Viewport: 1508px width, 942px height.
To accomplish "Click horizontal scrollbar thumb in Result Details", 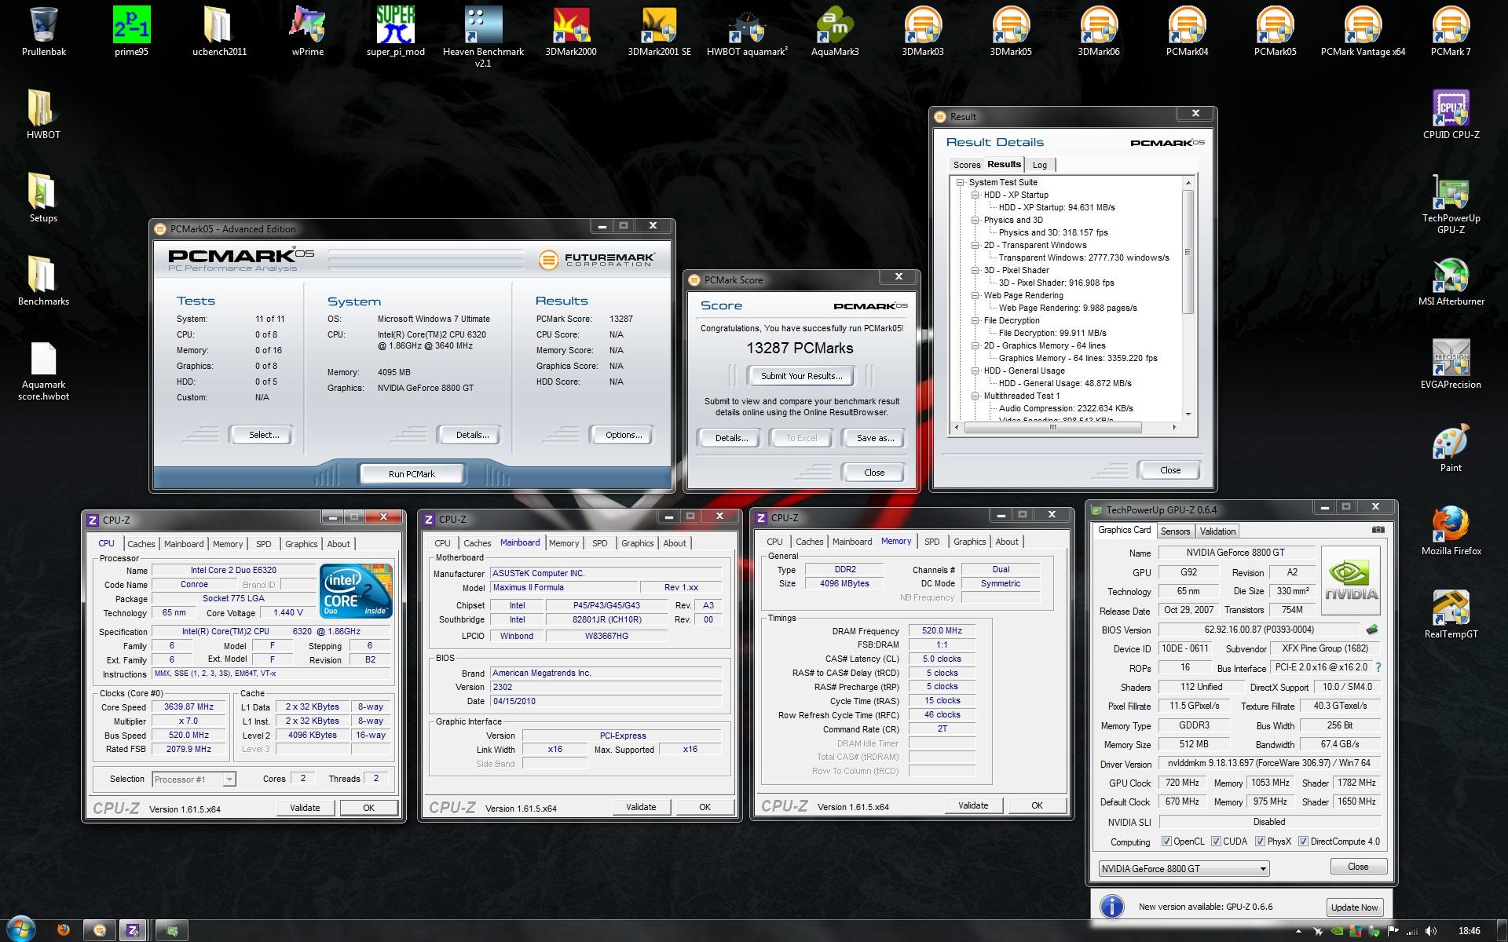I will [x=1053, y=428].
